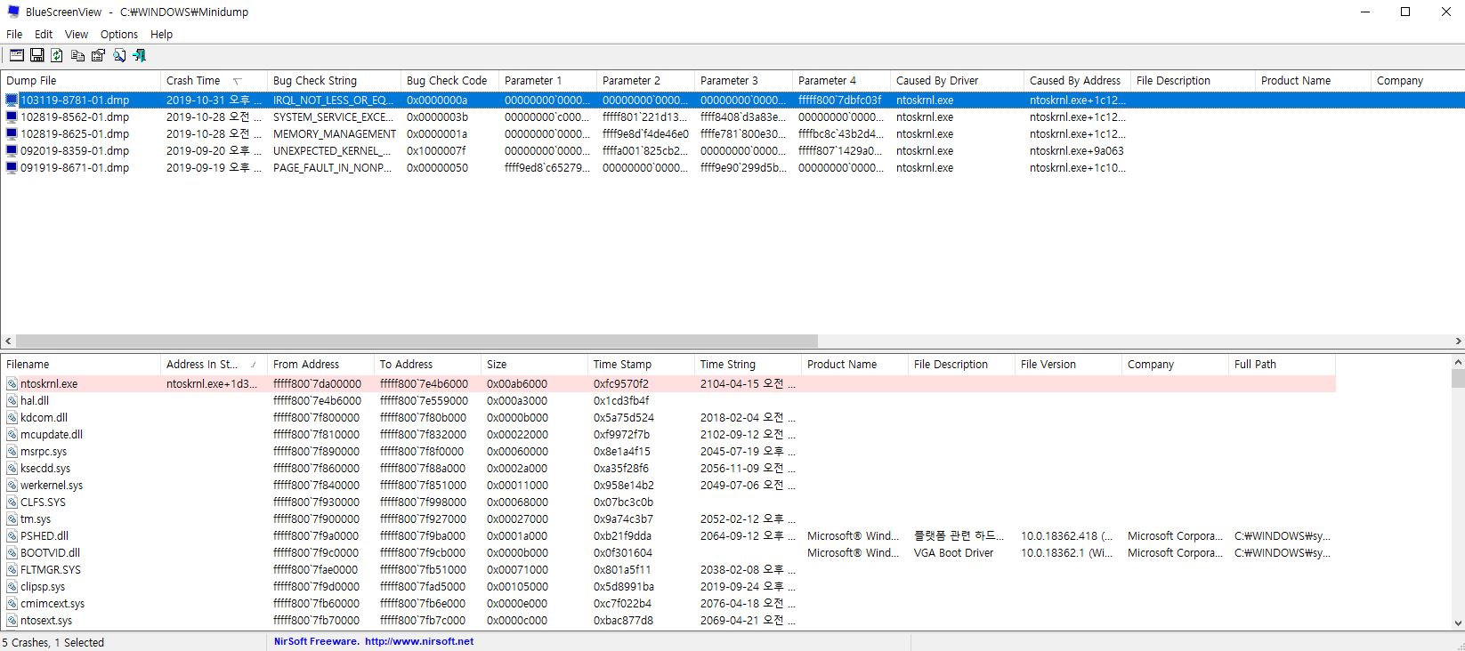Open the View menu
The width and height of the screenshot is (1465, 651).
[77, 35]
